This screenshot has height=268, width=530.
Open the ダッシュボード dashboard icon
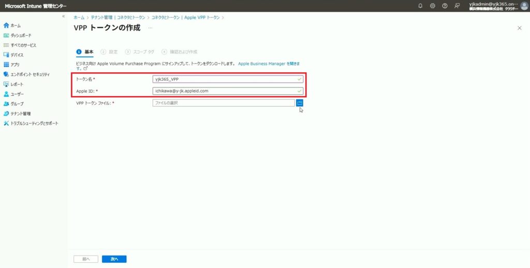pos(6,35)
